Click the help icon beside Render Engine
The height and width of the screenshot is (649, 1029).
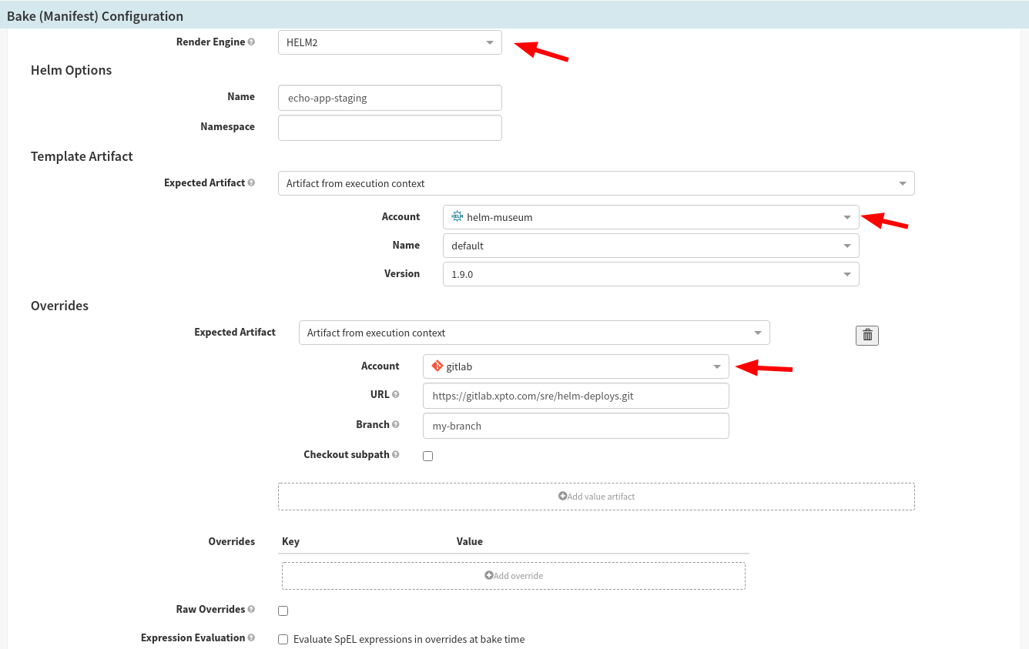(x=252, y=42)
